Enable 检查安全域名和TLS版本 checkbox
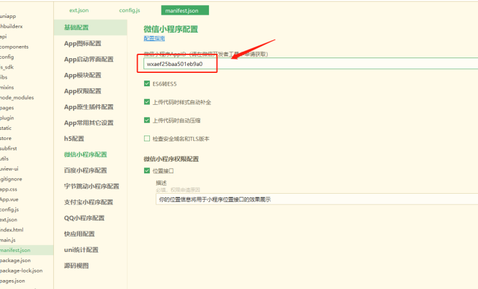This screenshot has height=289, width=478. pyautogui.click(x=147, y=139)
